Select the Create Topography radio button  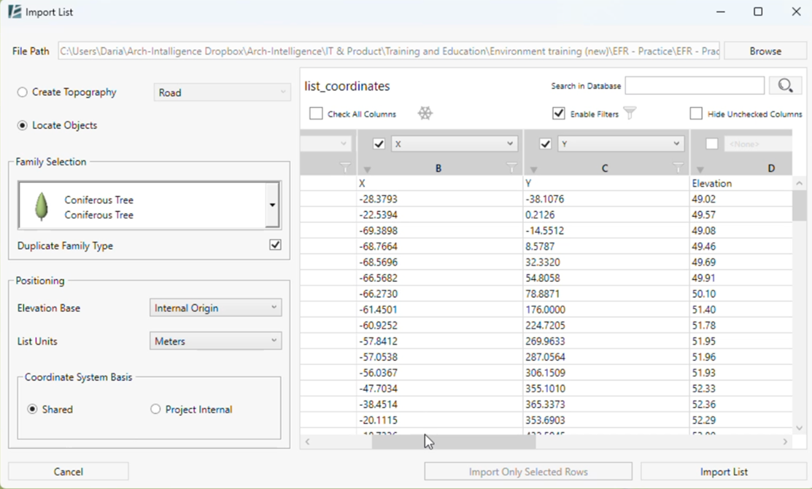pyautogui.click(x=21, y=92)
